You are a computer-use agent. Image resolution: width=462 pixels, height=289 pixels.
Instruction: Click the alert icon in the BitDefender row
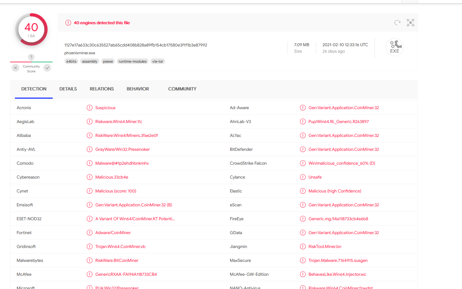click(x=303, y=150)
